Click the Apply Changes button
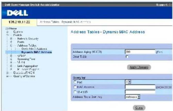Image resolution: width=173 pixels, height=111 pixels. pos(139,67)
